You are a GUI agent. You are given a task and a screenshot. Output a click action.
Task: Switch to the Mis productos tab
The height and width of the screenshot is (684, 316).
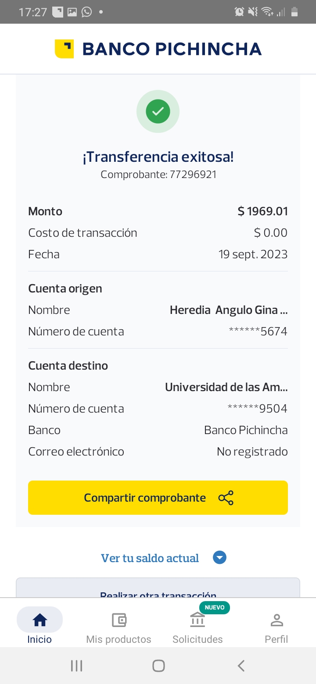[x=118, y=639]
